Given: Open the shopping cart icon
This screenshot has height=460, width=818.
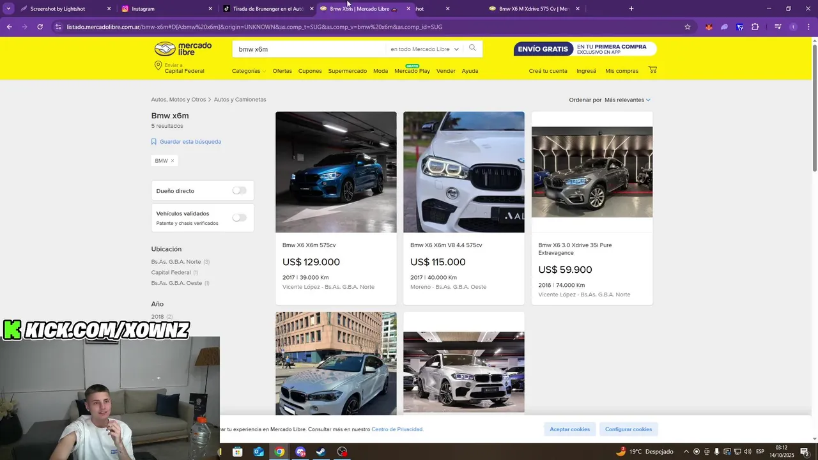Looking at the screenshot, I should (652, 70).
